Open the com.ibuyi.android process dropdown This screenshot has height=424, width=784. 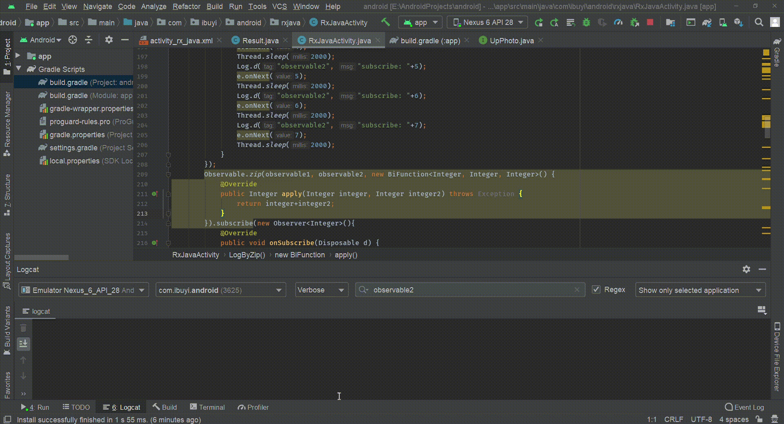pyautogui.click(x=220, y=290)
